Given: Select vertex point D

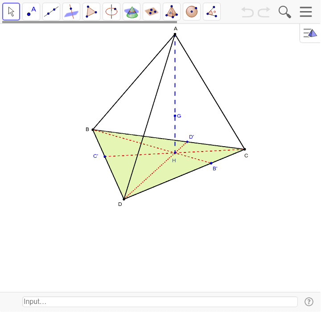Looking at the screenshot, I should tap(124, 199).
